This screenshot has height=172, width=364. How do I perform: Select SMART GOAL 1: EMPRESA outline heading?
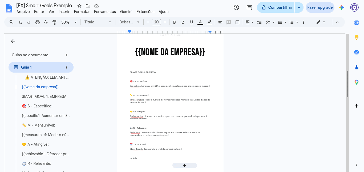tap(44, 97)
